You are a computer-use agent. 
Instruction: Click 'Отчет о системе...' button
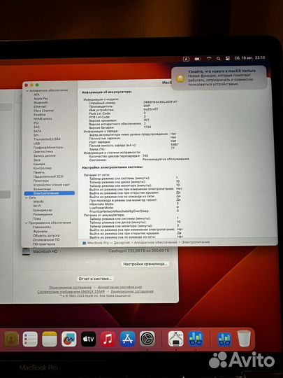pyautogui.click(x=95, y=279)
